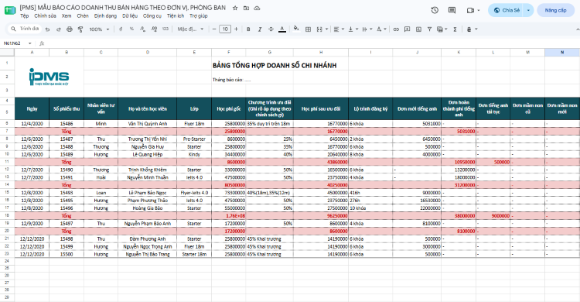580x302 pixels.
Task: Open comments panel icon
Action: tap(452, 10)
